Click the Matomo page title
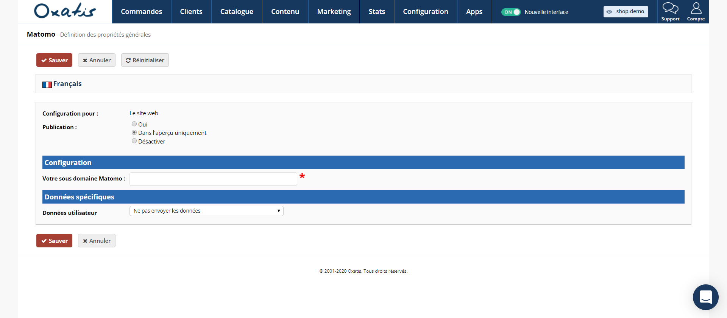This screenshot has height=318, width=727. click(x=41, y=34)
